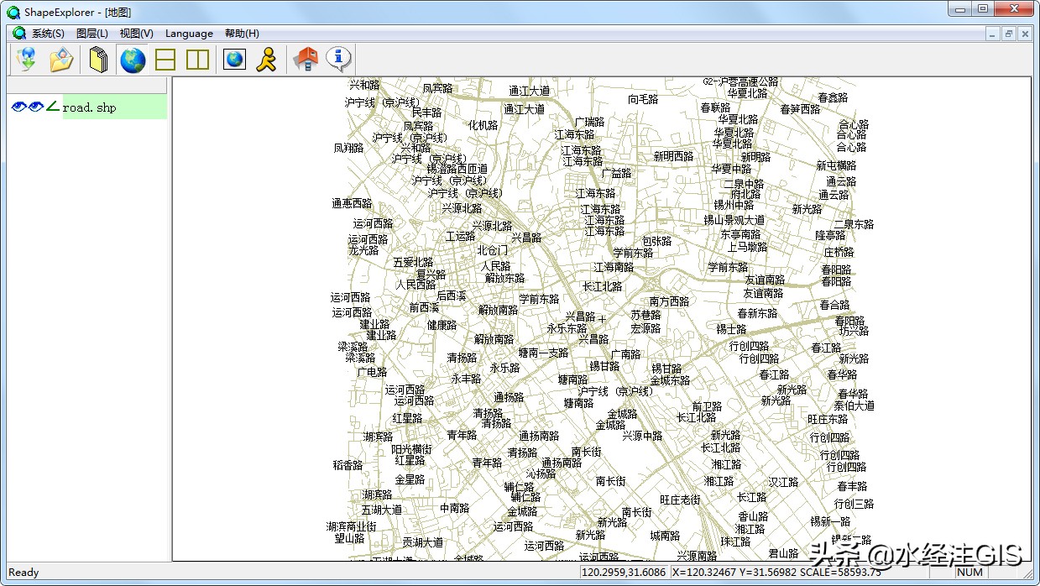Zoom to full extent with the globe icon
Screen dimensions: 1040x586
(132, 59)
